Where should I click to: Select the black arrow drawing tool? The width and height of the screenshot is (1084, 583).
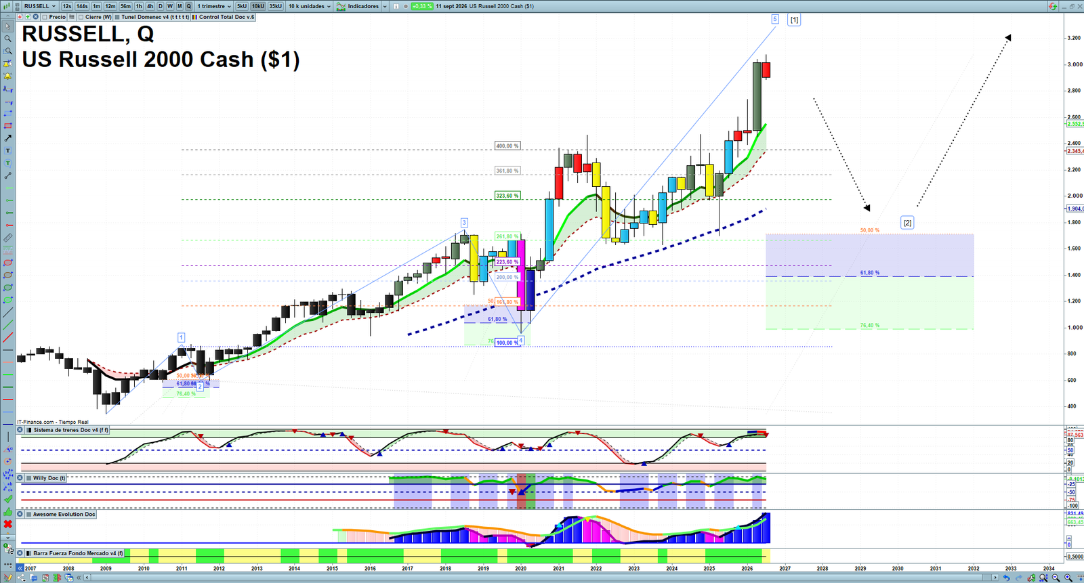point(8,138)
